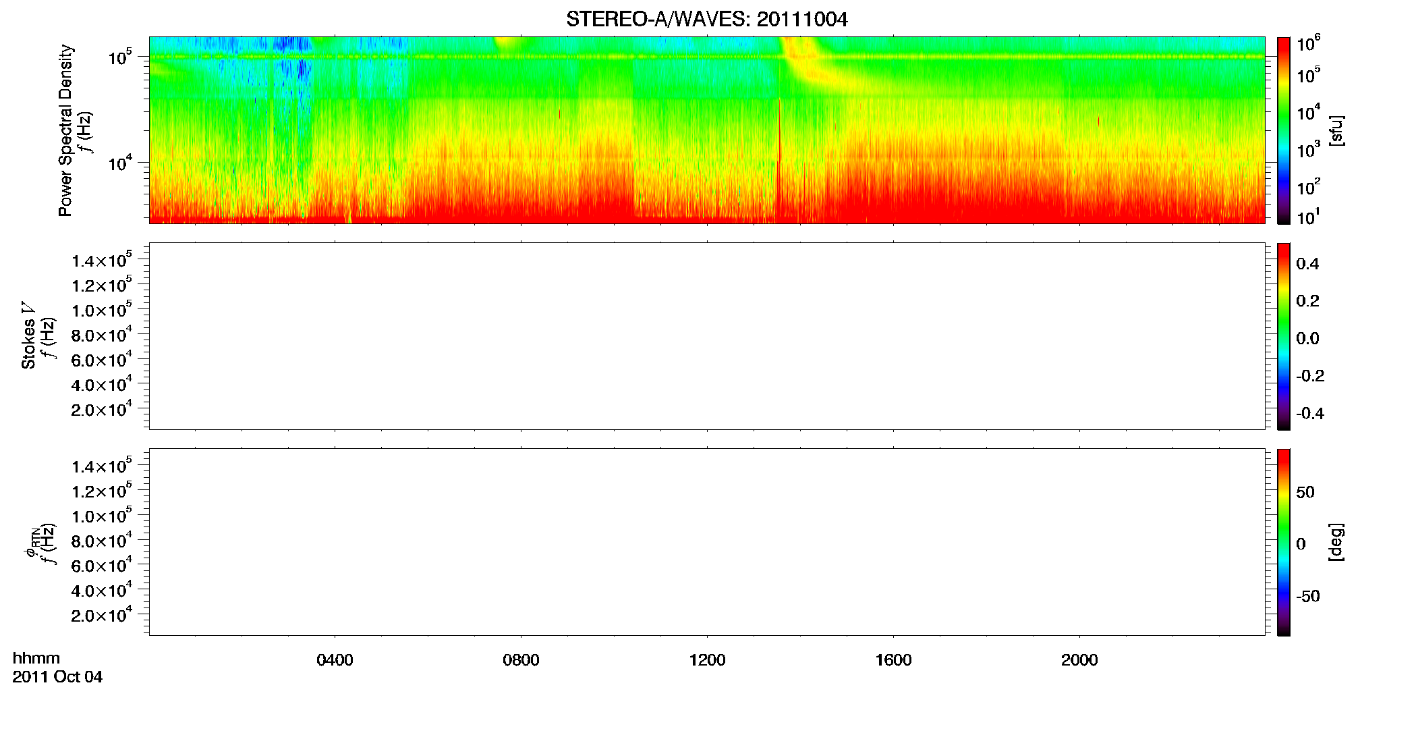Screen dimensions: 1414x729
Task: Click the hhmm axis unit label
Action: coord(36,658)
